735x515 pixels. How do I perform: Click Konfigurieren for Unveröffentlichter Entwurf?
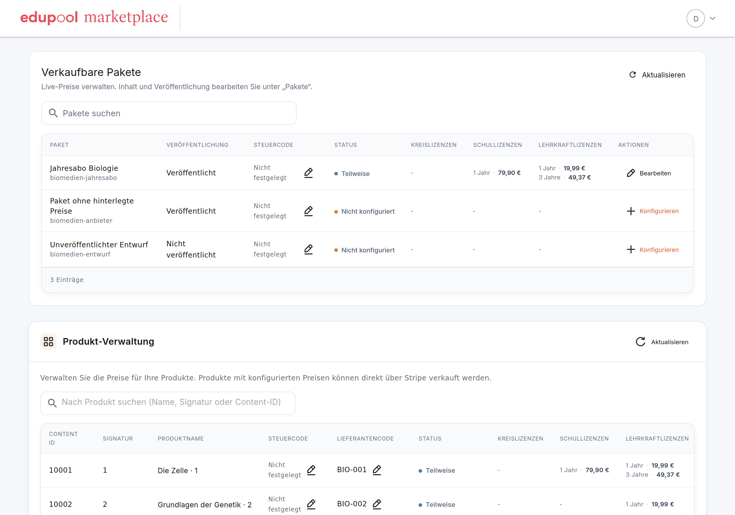click(652, 250)
